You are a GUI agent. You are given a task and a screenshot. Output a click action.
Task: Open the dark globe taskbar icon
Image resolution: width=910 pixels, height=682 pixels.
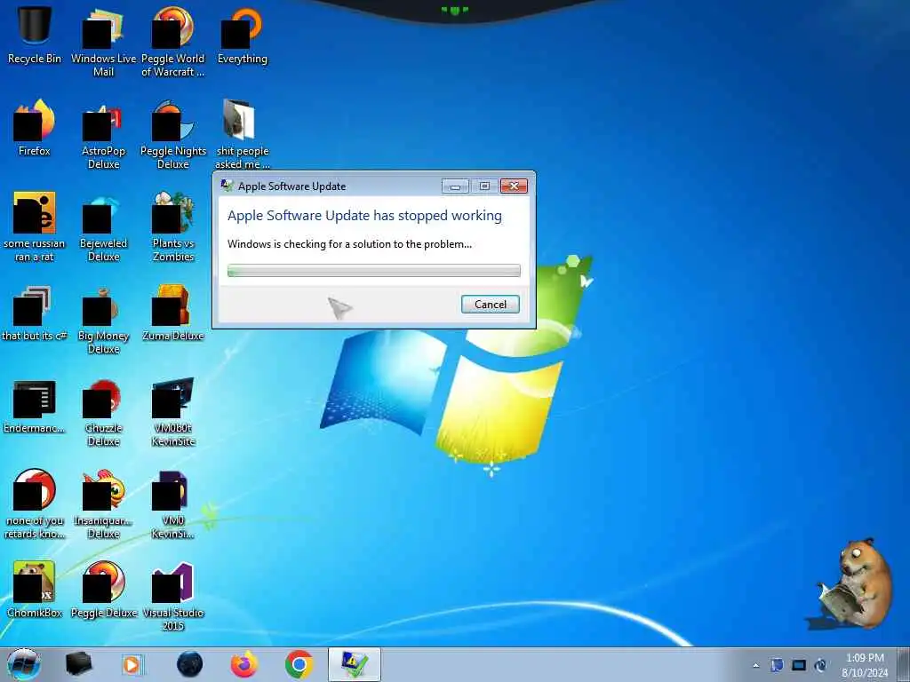(189, 664)
